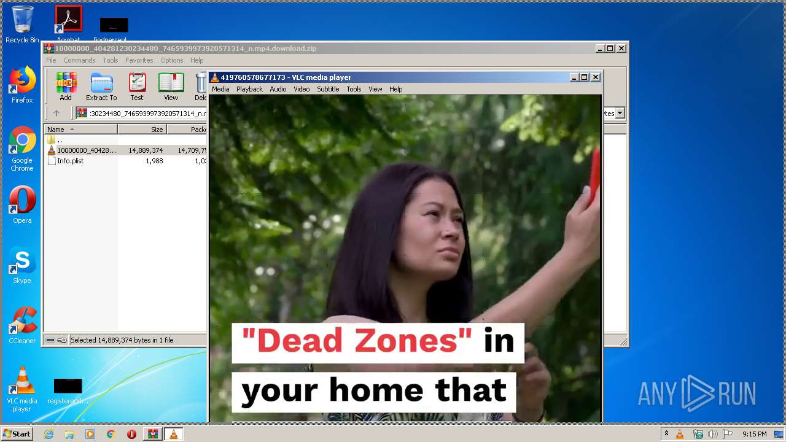This screenshot has height=442, width=786.
Task: Switch to VLC via its taskbar button
Action: [x=173, y=434]
